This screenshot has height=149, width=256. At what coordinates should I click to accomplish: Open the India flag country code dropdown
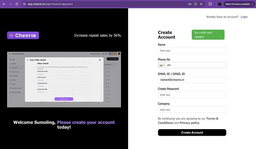click(x=162, y=65)
